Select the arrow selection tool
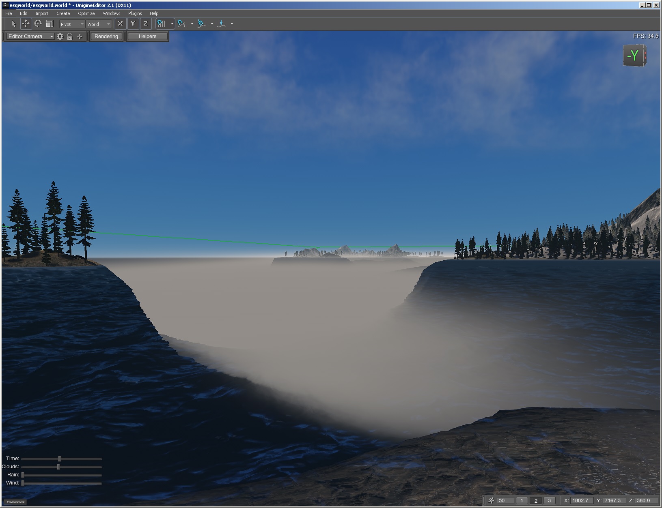This screenshot has width=662, height=508. coord(13,24)
